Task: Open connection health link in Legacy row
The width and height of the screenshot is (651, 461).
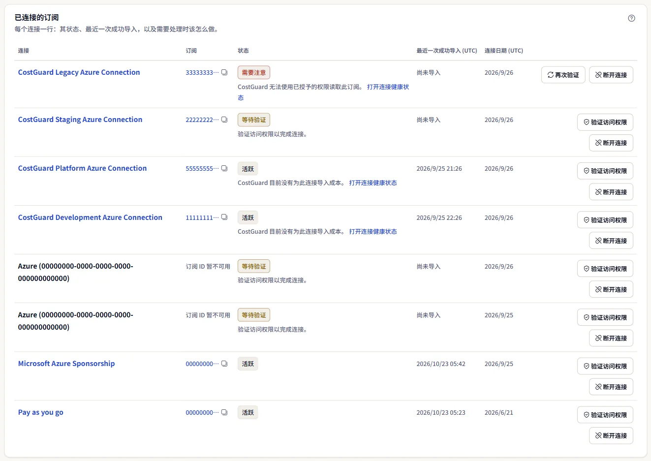Action: (x=388, y=87)
